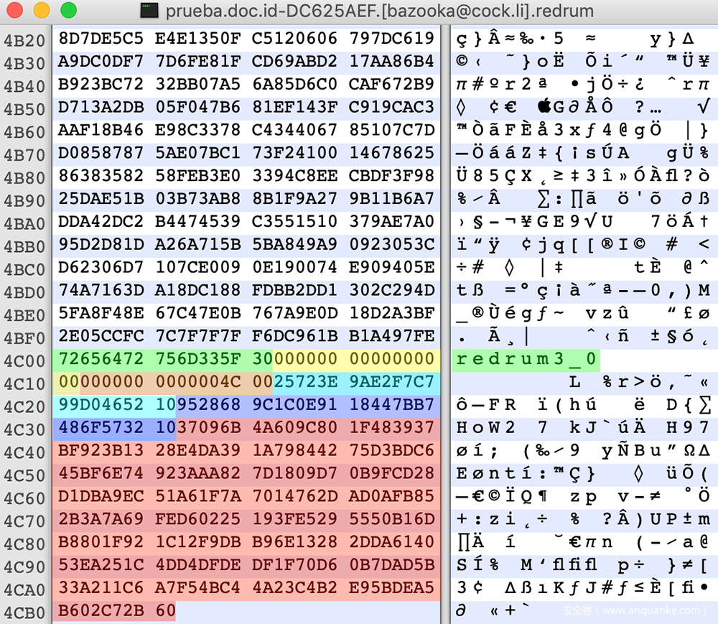Select offset row 4CB0

24,613
